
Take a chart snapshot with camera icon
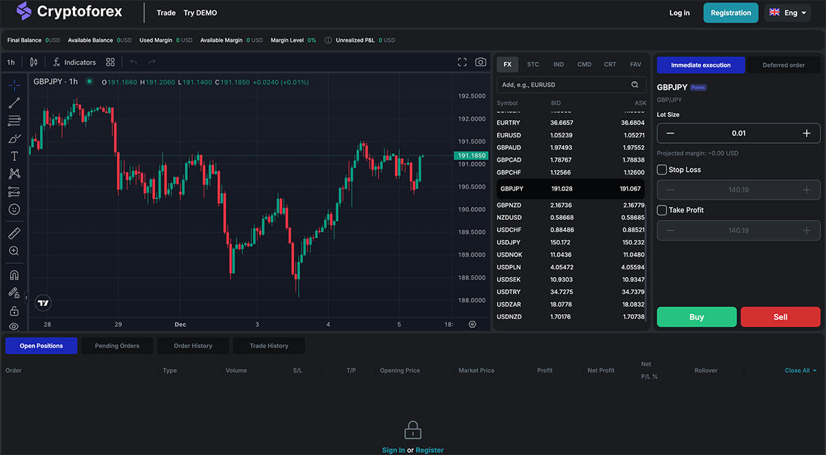click(480, 63)
